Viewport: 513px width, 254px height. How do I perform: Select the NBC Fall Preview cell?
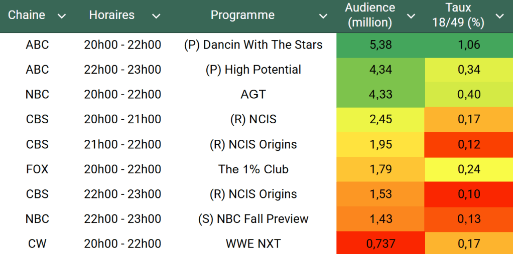click(x=253, y=219)
